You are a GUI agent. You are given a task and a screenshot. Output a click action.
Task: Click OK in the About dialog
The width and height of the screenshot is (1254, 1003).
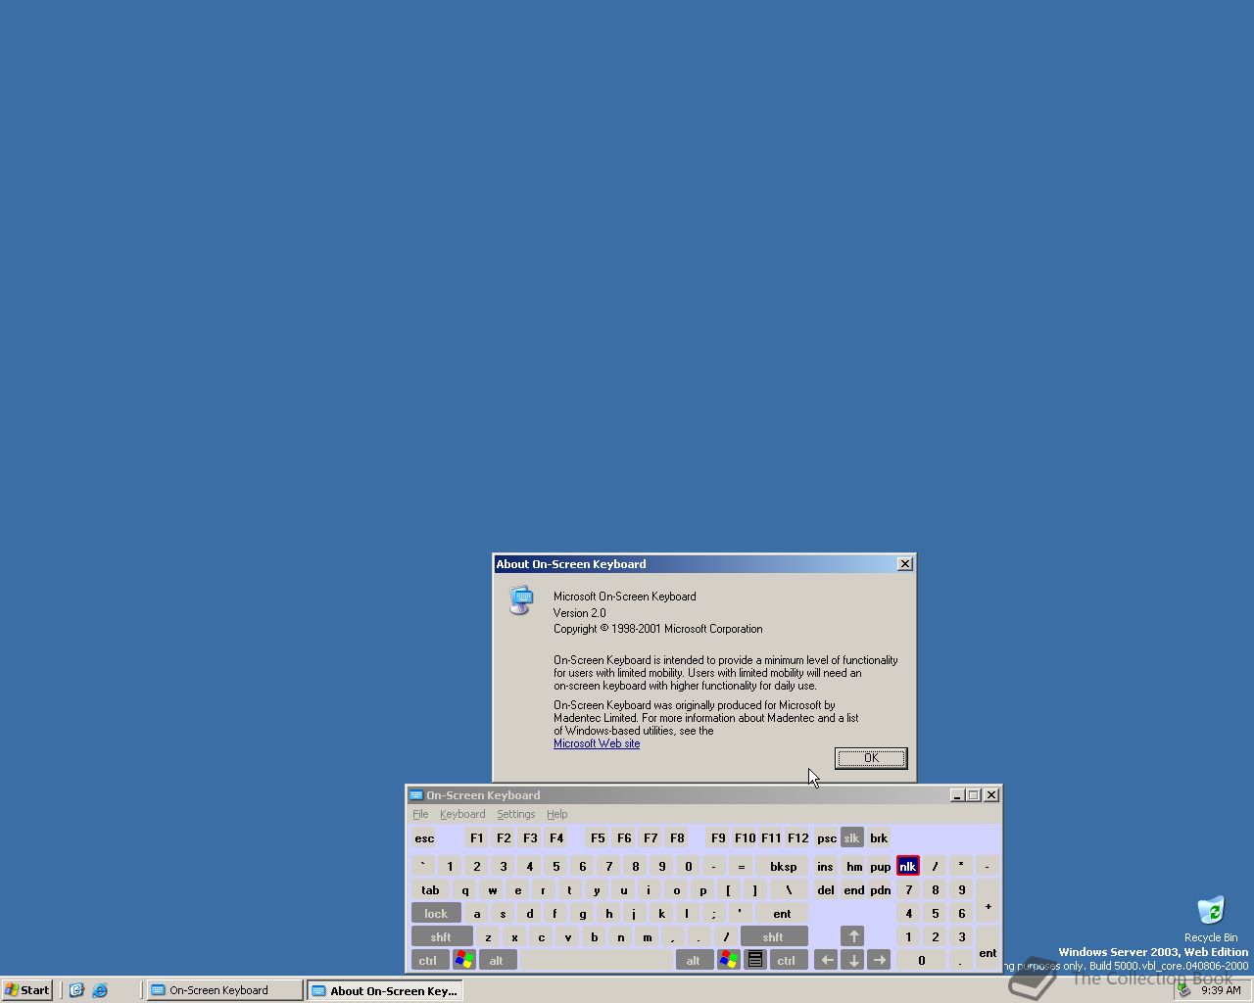coord(871,758)
